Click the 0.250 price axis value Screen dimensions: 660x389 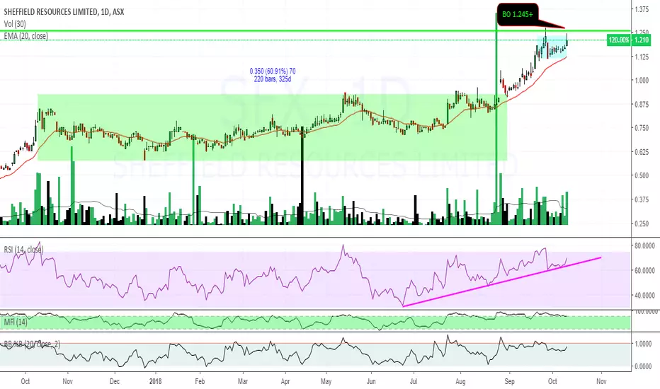(x=642, y=223)
